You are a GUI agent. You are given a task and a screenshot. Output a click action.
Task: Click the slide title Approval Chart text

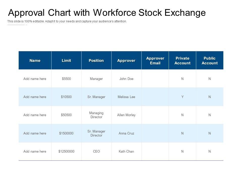tap(107, 13)
